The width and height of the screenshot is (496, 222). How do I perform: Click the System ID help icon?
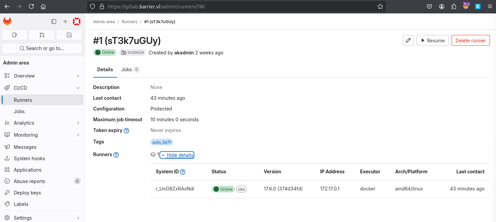183,172
